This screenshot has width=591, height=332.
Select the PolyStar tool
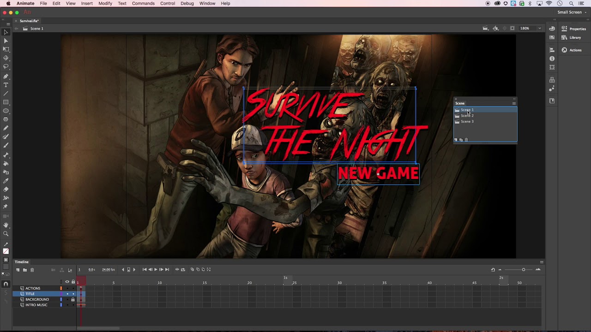6,119
